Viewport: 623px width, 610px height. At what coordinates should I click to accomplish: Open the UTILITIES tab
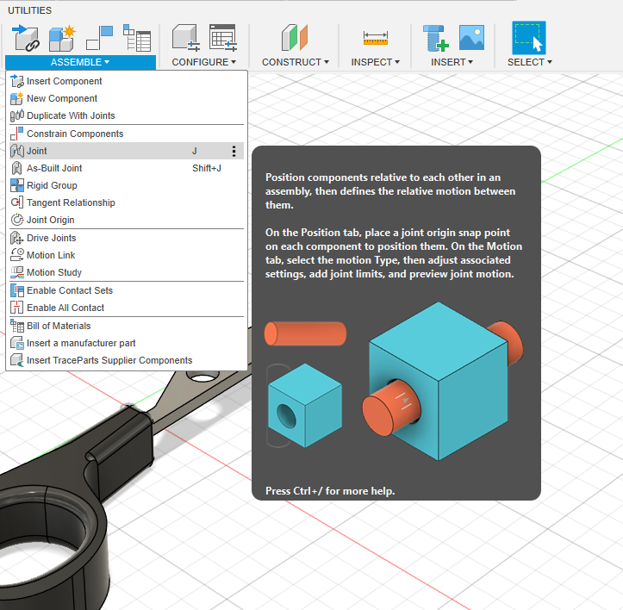tap(29, 10)
